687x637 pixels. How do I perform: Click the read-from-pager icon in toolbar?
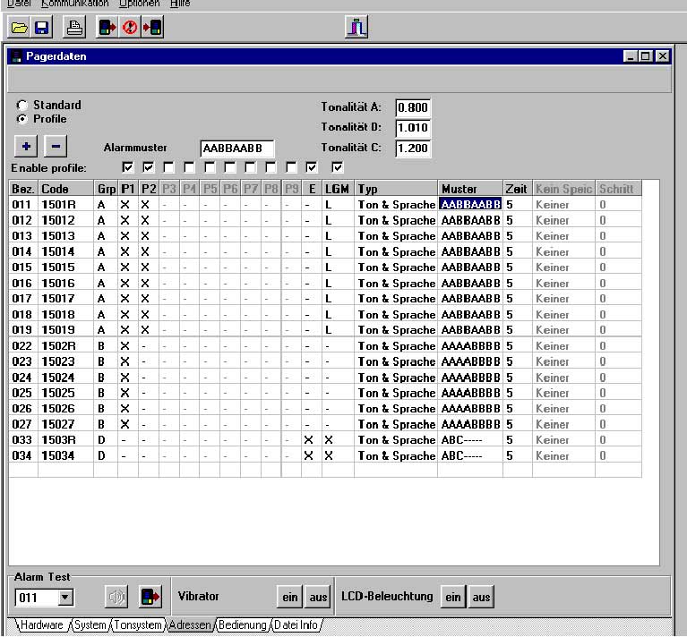pyautogui.click(x=107, y=28)
